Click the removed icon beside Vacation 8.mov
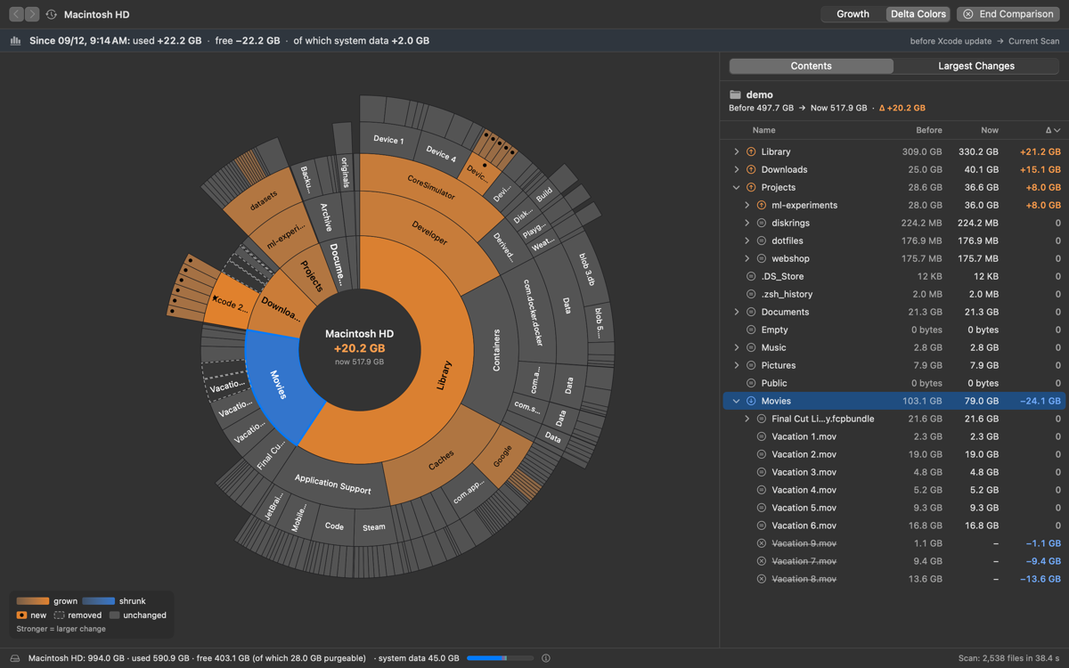The height and width of the screenshot is (668, 1069). click(762, 579)
